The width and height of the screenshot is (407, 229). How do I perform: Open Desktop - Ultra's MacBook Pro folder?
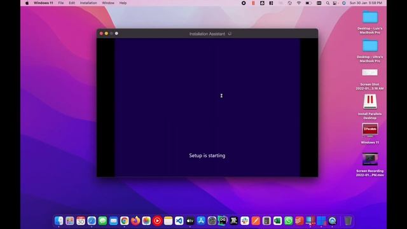(370, 46)
